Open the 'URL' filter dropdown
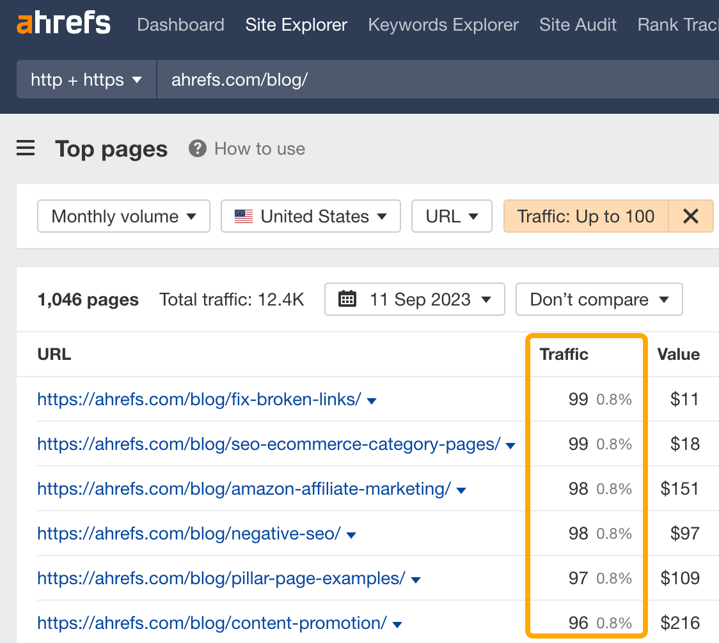 (452, 216)
